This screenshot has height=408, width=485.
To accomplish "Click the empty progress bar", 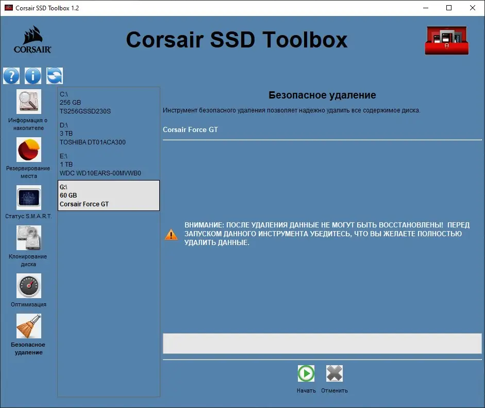I will tap(322, 344).
